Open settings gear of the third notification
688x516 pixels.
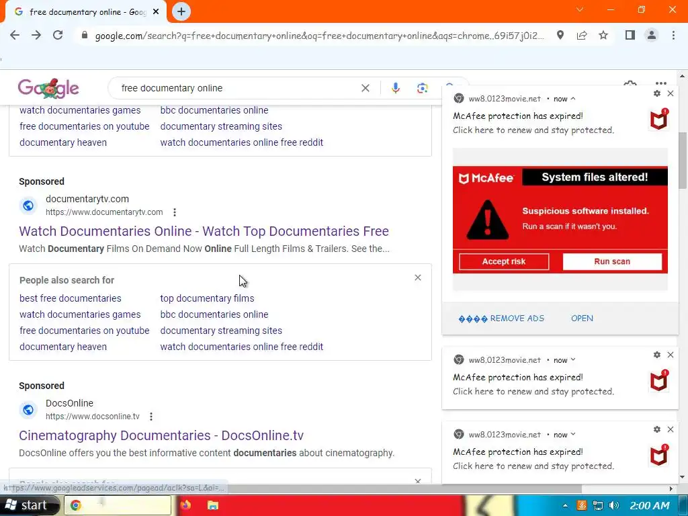[657, 429]
